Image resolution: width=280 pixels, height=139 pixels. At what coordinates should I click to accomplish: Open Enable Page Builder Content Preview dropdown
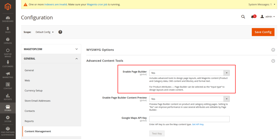point(189,99)
